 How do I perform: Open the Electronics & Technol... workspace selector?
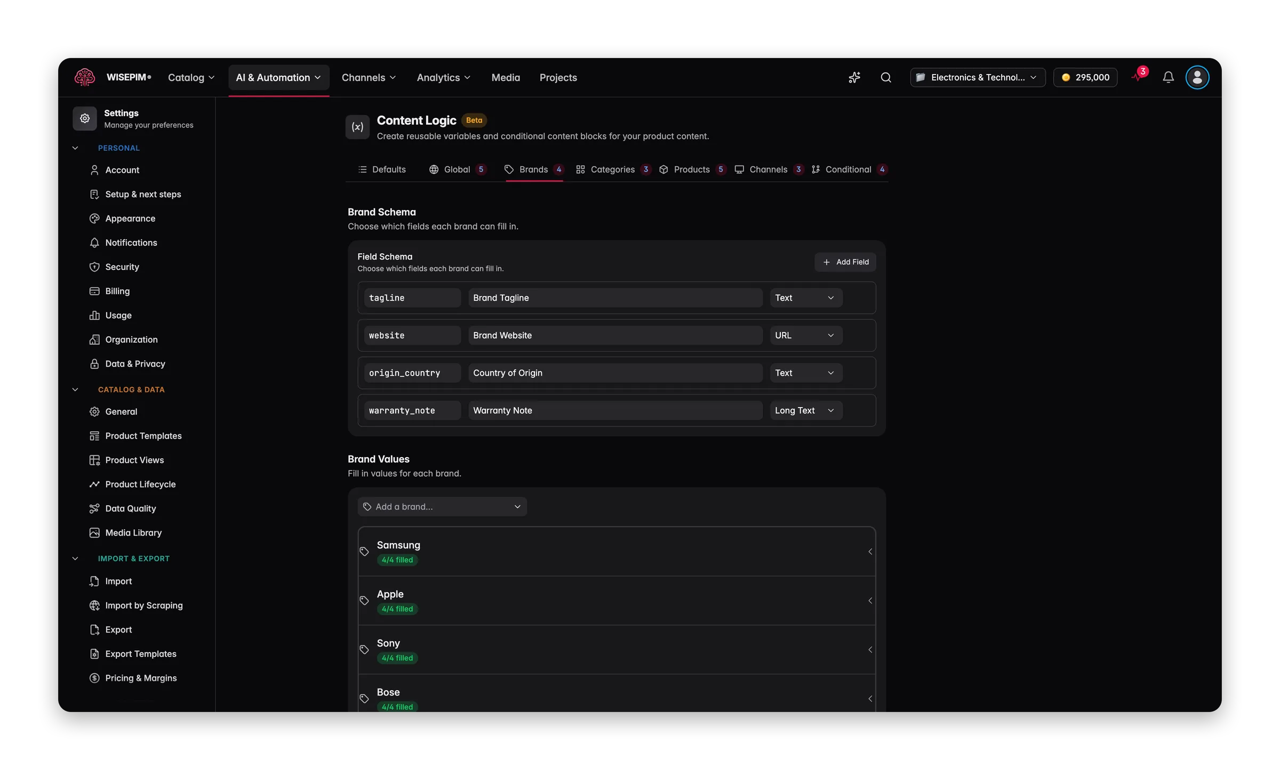(978, 77)
